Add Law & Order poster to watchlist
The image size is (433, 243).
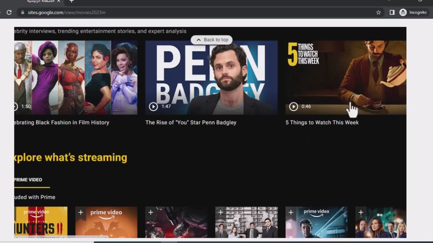click(x=361, y=212)
